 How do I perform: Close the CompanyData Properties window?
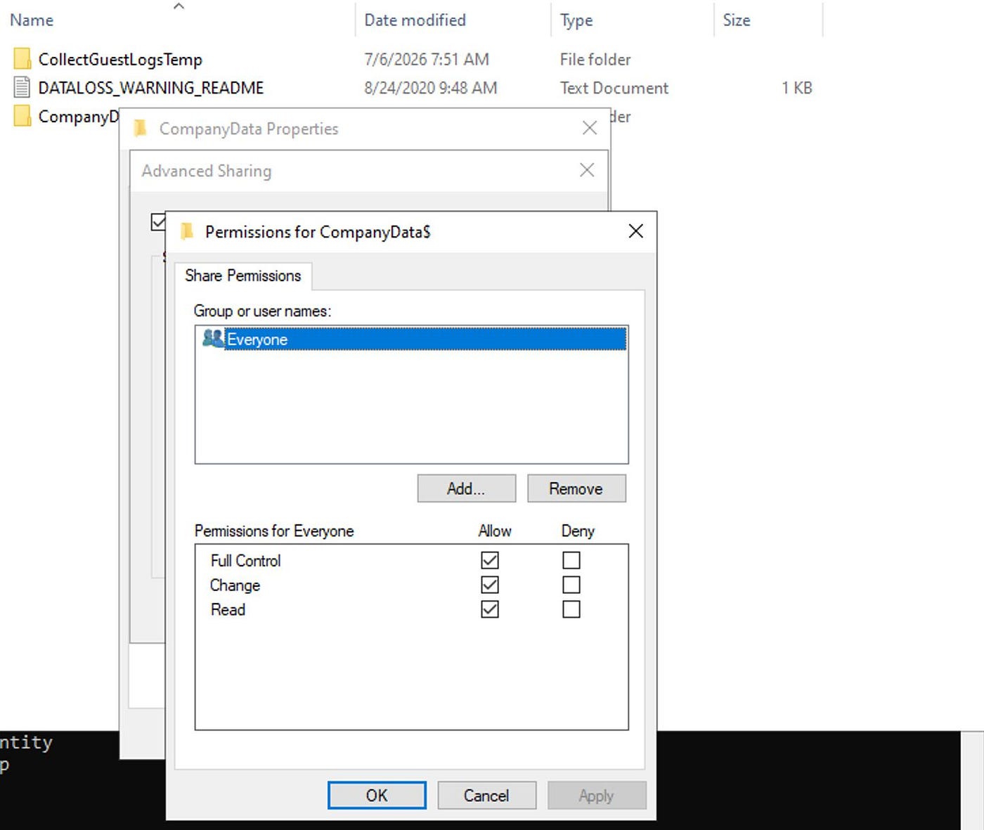pyautogui.click(x=590, y=128)
